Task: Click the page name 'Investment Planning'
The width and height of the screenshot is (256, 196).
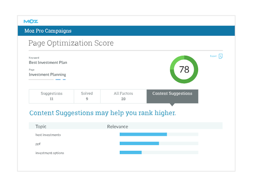Action: [47, 75]
